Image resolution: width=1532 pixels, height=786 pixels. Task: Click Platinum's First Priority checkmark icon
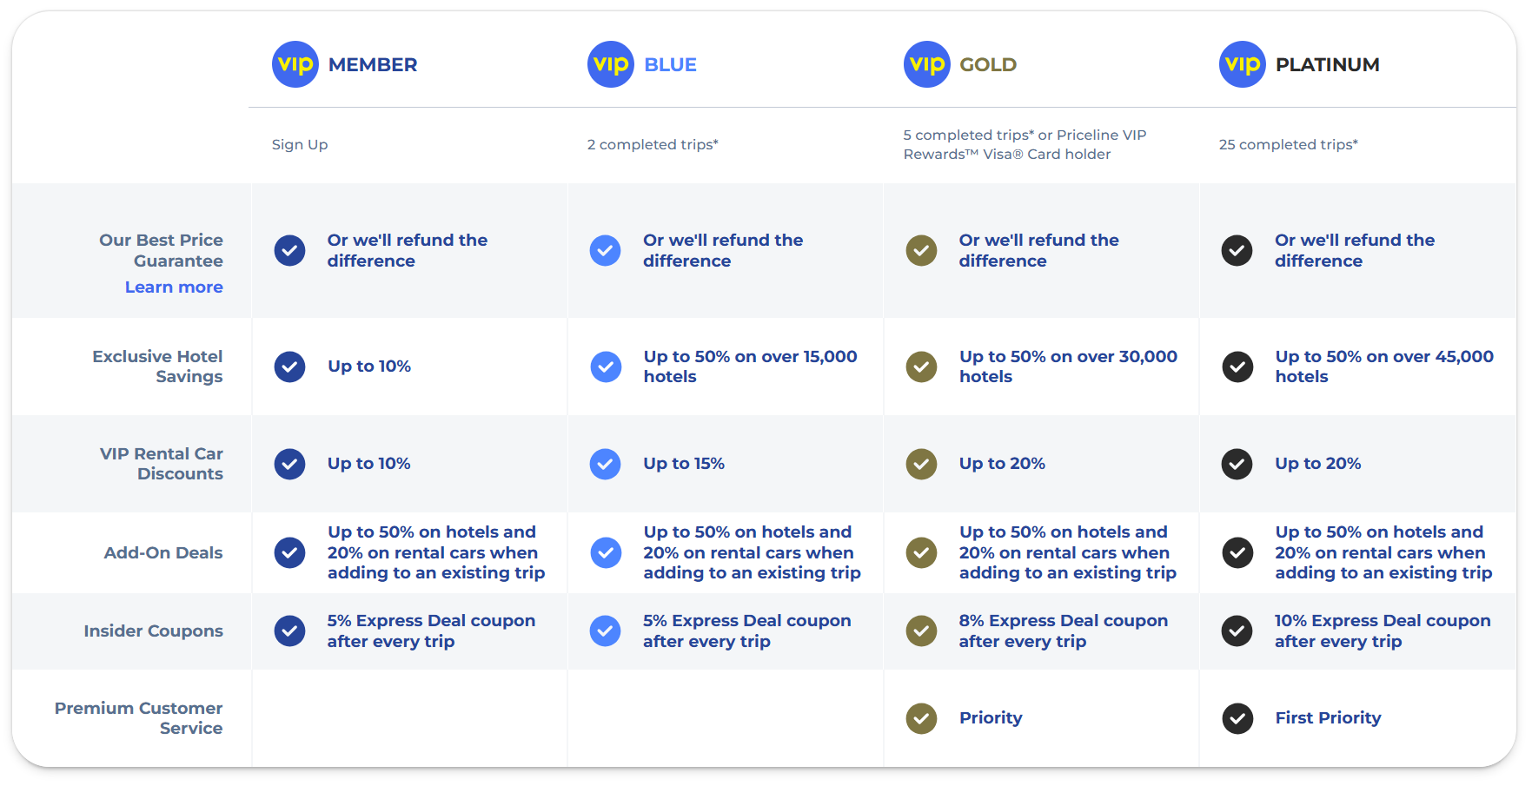click(x=1237, y=718)
